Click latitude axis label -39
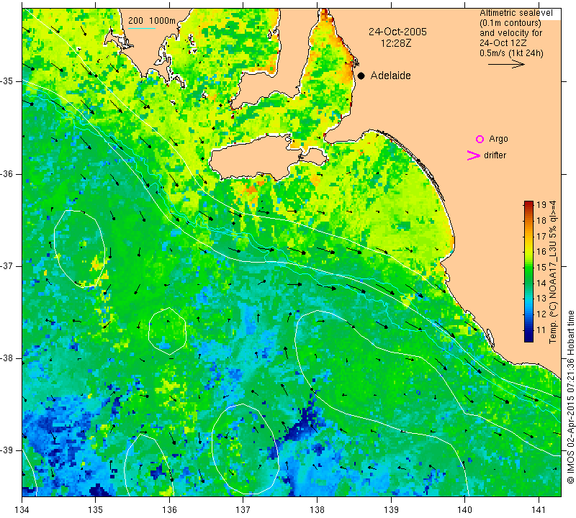576x518 pixels. click(x=6, y=450)
